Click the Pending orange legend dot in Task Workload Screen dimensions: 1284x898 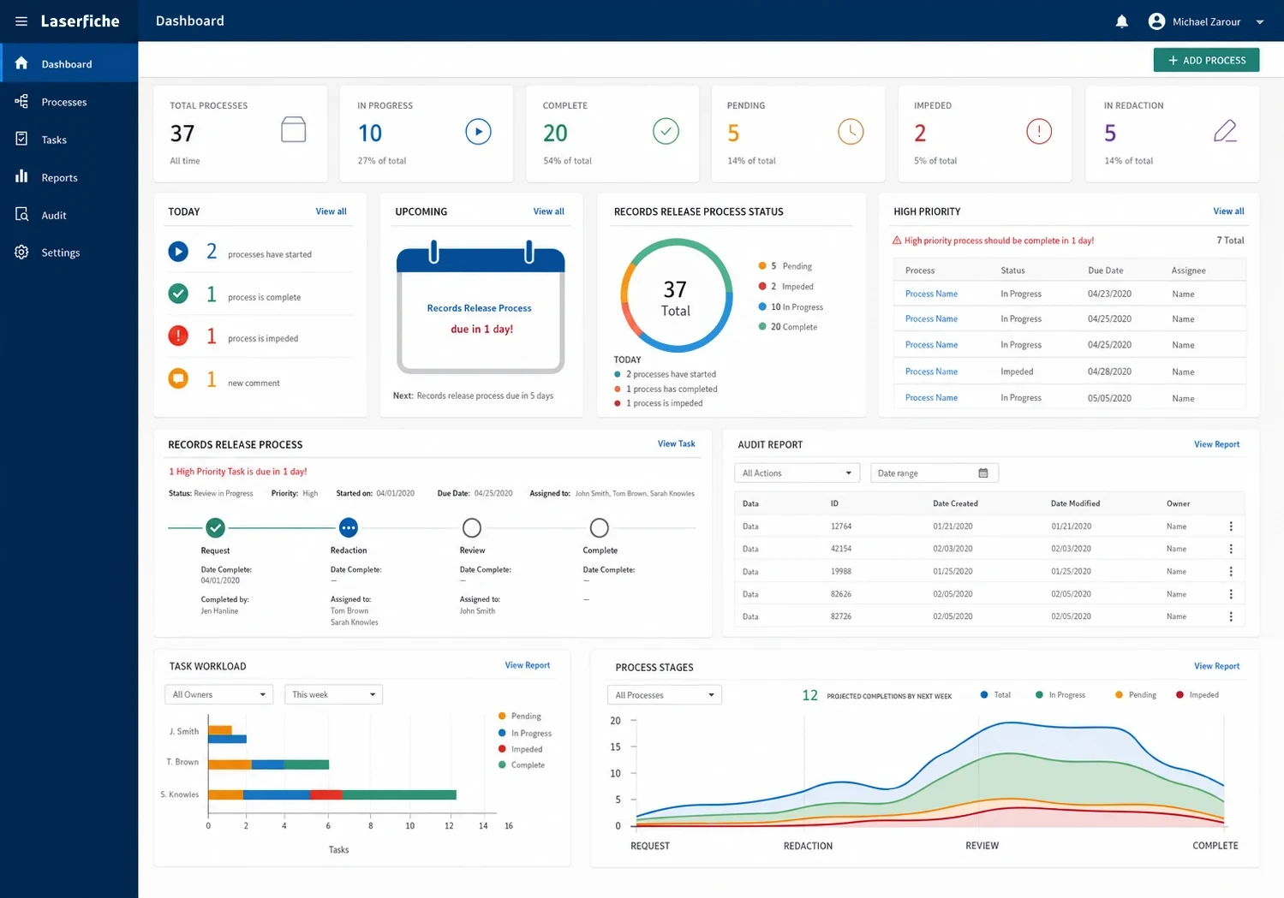pyautogui.click(x=502, y=716)
